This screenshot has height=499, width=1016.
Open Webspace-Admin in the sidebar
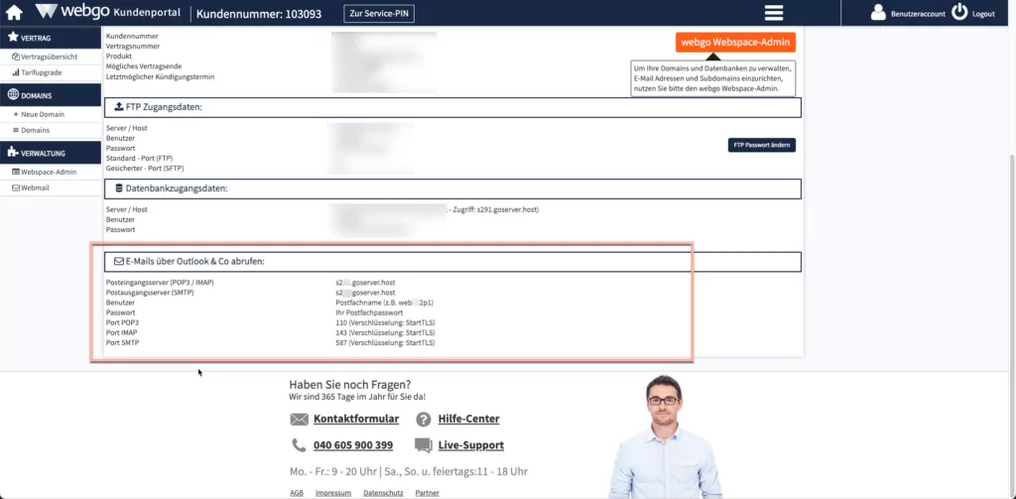[x=51, y=172]
